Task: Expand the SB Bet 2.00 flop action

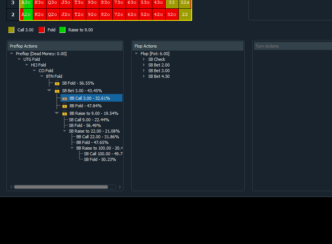Action: click(144, 65)
